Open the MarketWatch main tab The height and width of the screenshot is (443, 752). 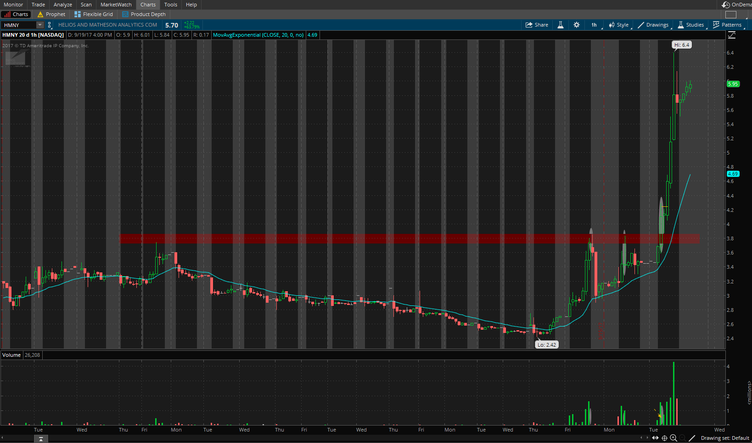[x=116, y=5]
